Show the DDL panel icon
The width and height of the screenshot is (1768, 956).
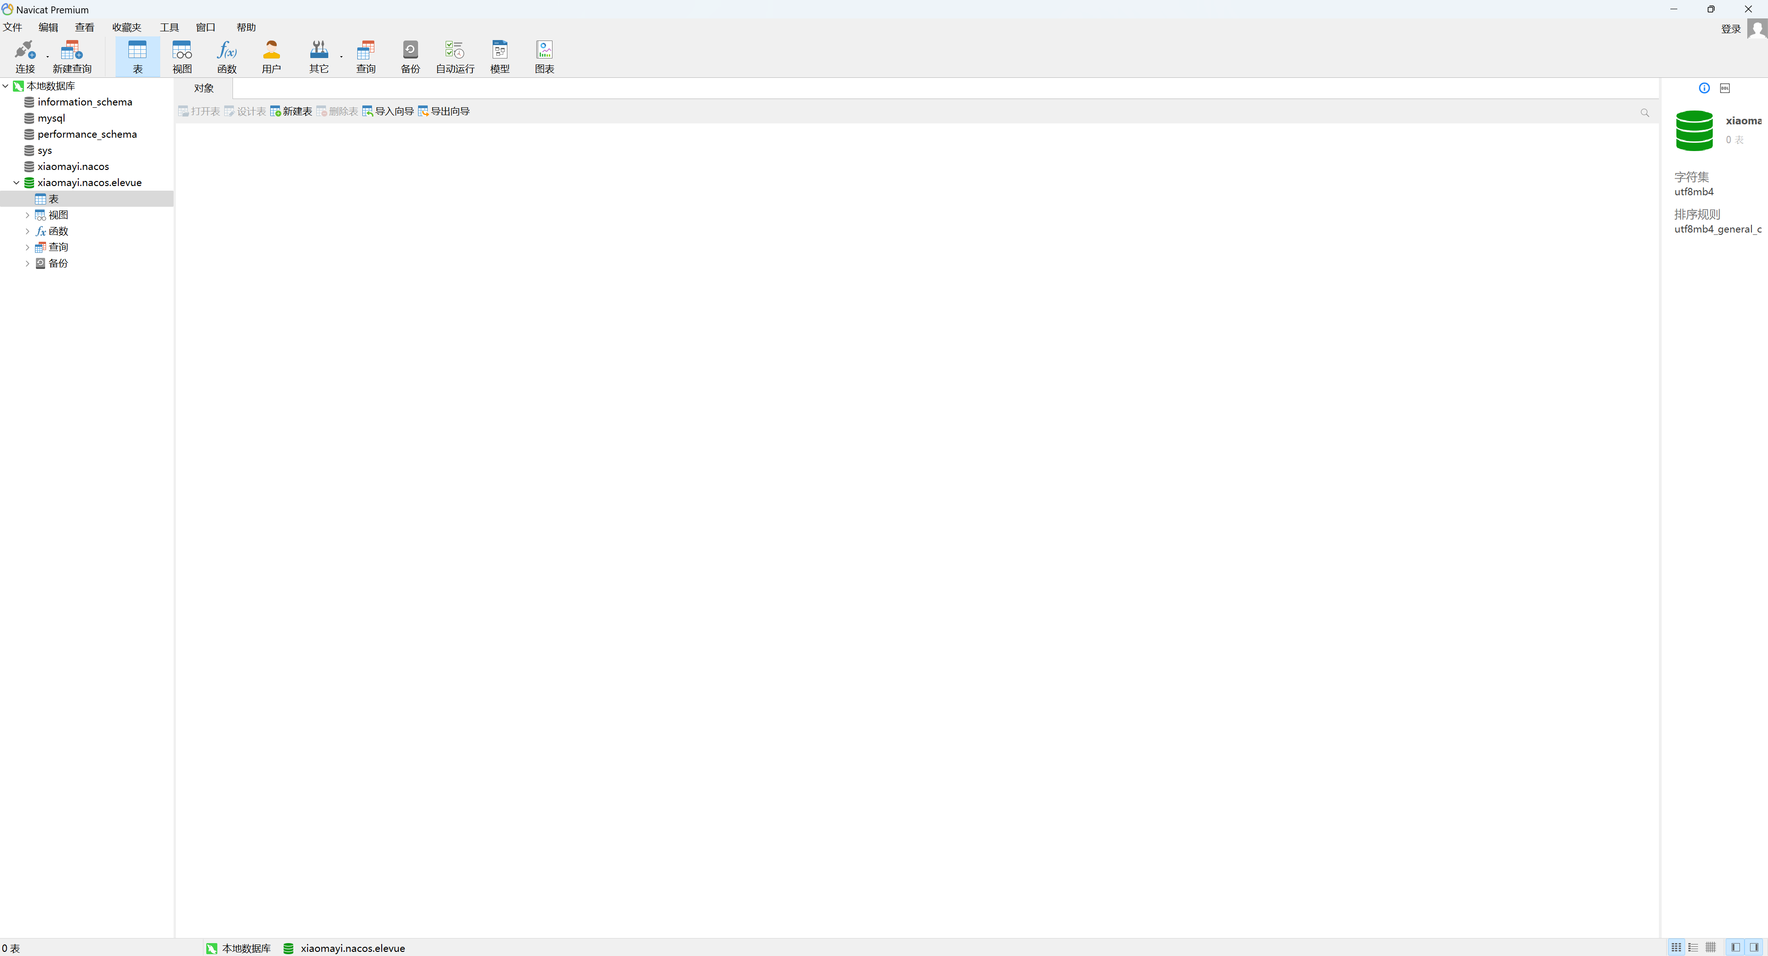click(x=1725, y=88)
